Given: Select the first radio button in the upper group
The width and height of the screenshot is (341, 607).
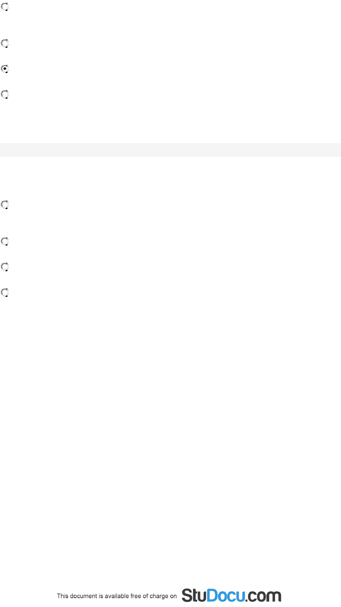Looking at the screenshot, I should (x=5, y=7).
